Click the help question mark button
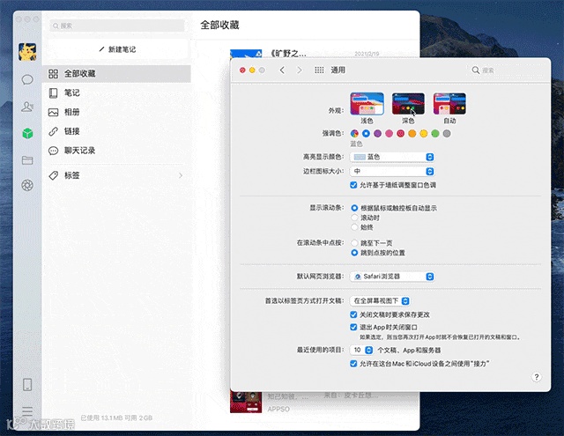The height and width of the screenshot is (436, 564). tap(537, 377)
